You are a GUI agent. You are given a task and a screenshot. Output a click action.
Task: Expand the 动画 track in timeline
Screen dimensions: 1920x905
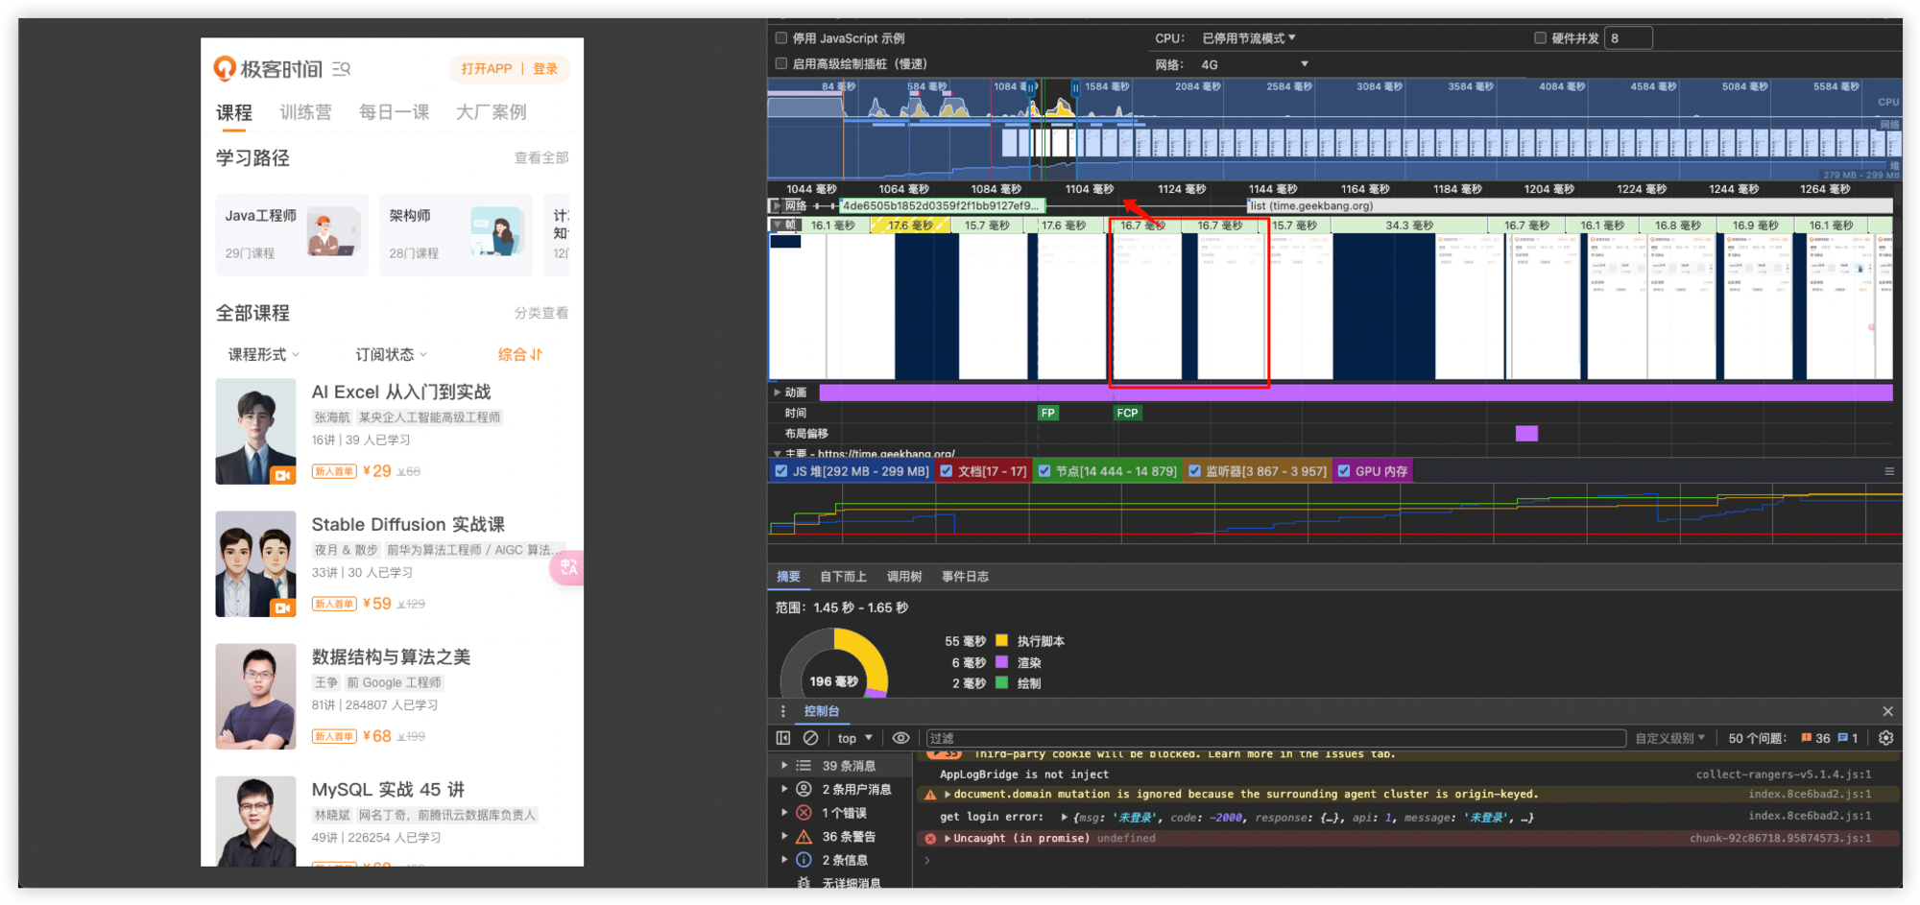778,393
